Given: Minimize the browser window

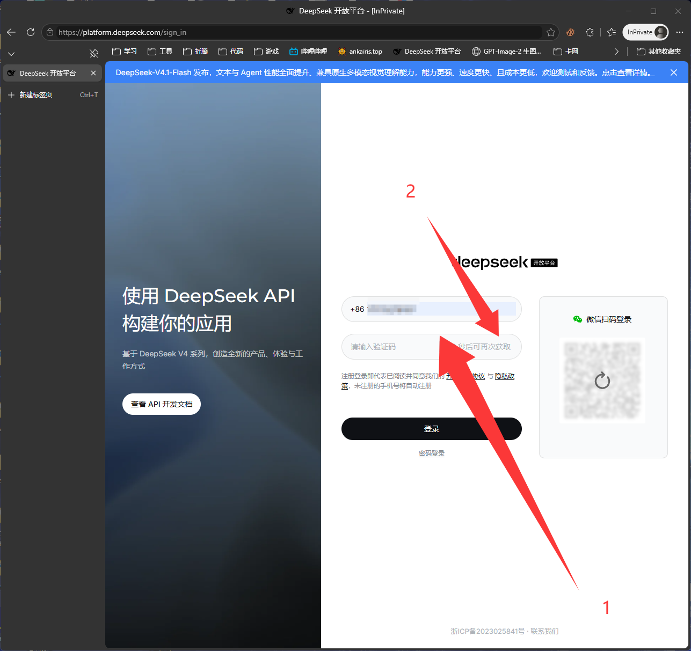Looking at the screenshot, I should pyautogui.click(x=628, y=11).
